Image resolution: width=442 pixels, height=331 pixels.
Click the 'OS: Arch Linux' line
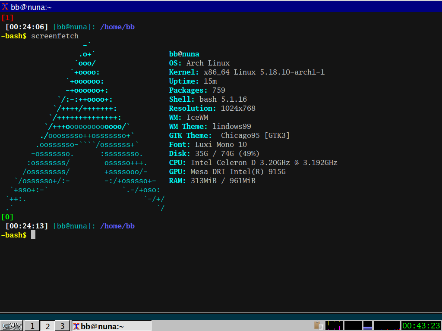tap(199, 63)
